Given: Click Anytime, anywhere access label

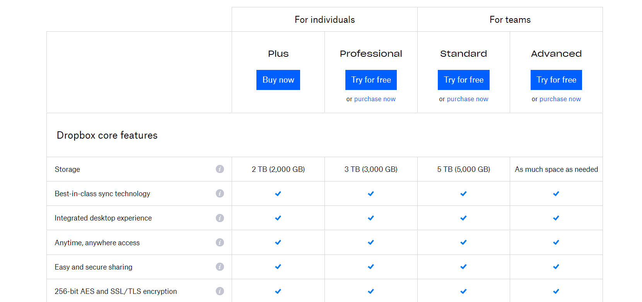Looking at the screenshot, I should [97, 243].
